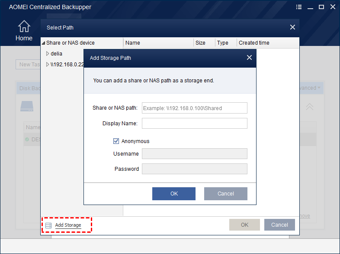Go to the Home icon
340x254 pixels.
click(x=24, y=26)
